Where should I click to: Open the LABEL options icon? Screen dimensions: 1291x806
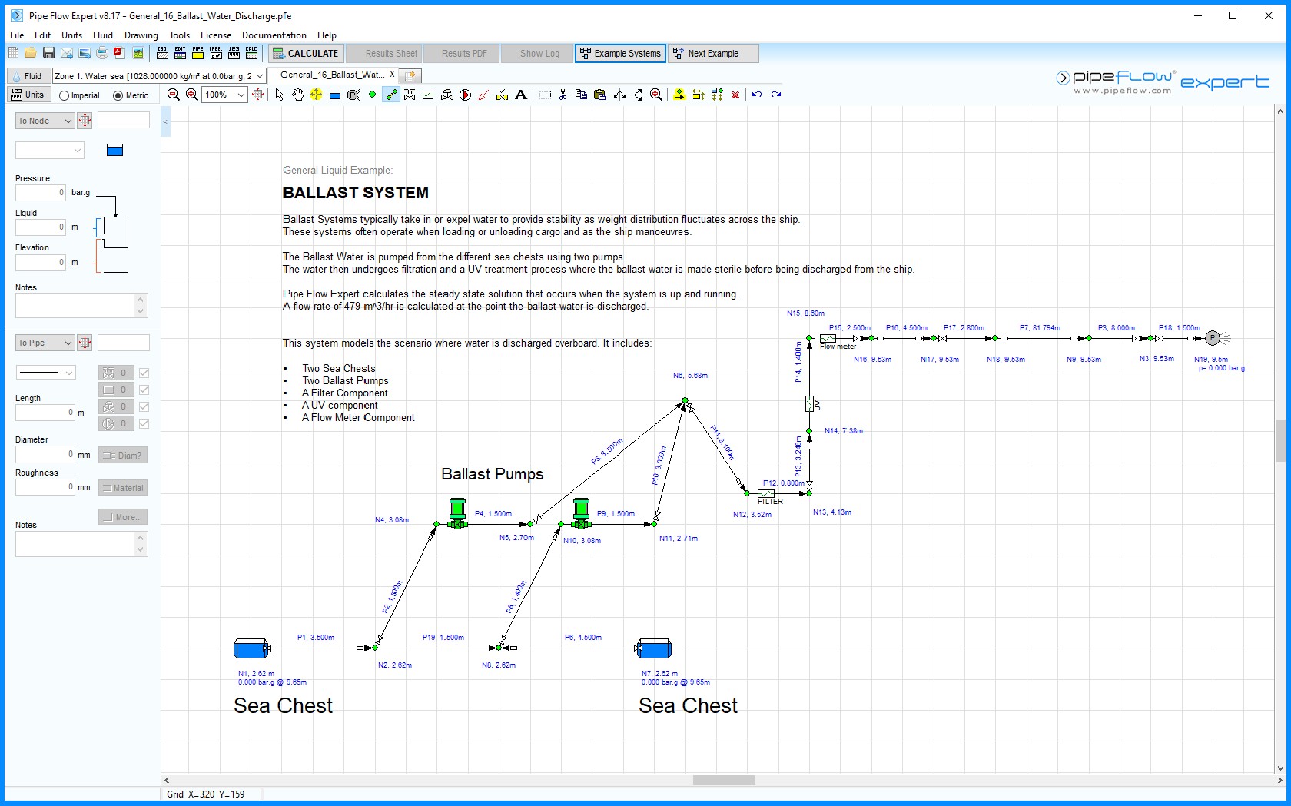click(x=216, y=53)
